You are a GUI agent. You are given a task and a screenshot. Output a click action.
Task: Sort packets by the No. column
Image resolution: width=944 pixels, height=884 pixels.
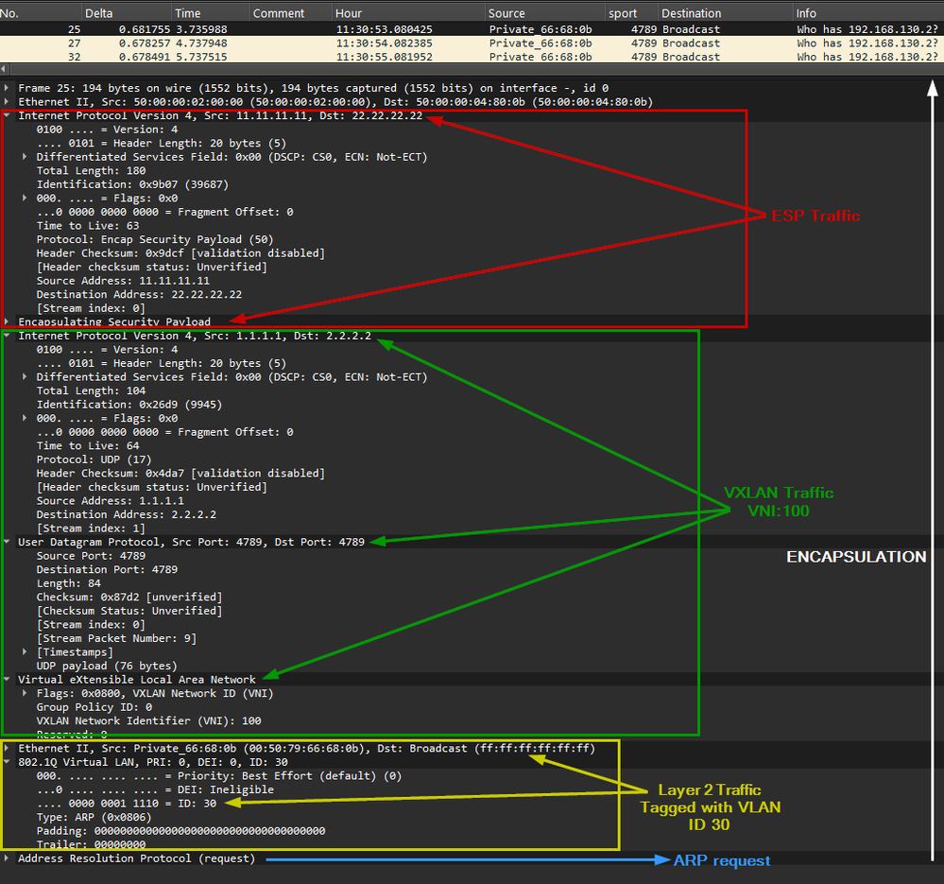(41, 13)
